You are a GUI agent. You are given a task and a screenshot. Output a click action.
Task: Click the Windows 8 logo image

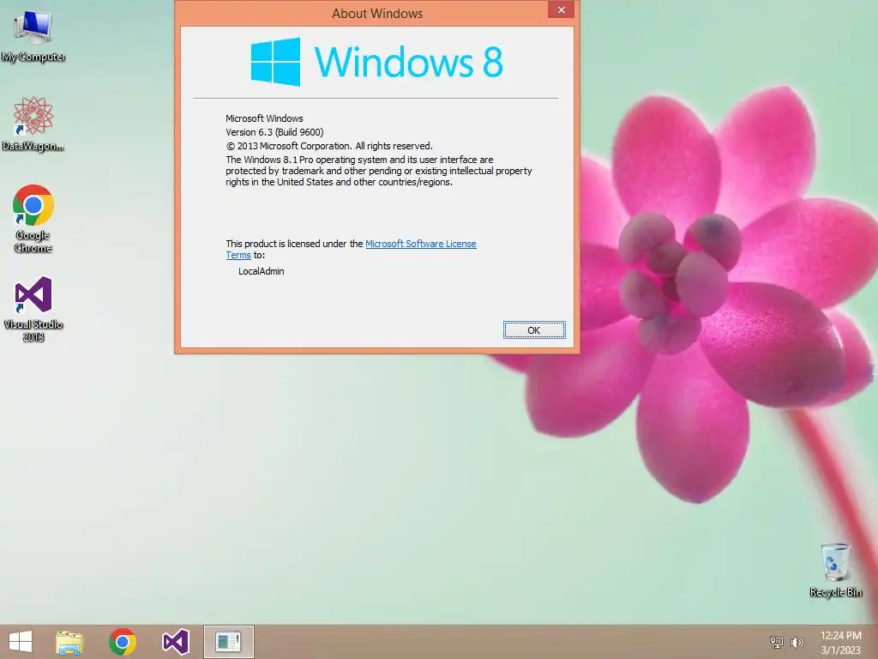tap(377, 62)
